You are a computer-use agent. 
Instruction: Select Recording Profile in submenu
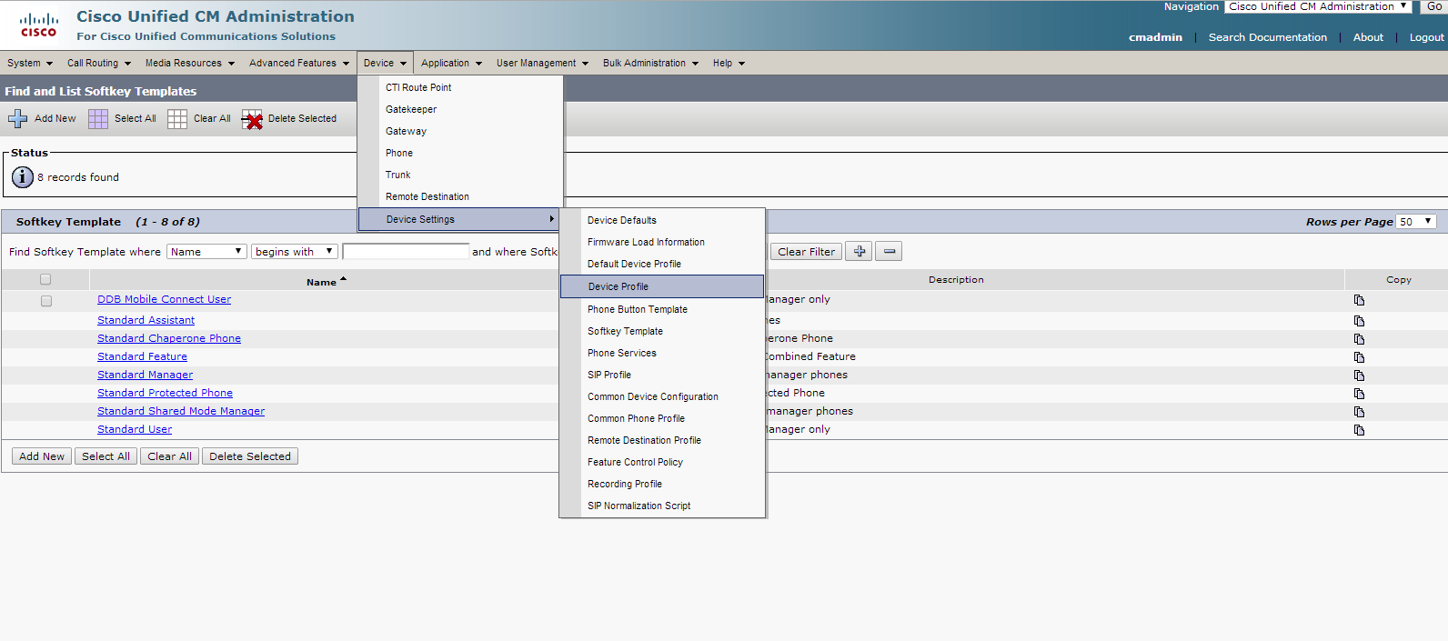625,484
